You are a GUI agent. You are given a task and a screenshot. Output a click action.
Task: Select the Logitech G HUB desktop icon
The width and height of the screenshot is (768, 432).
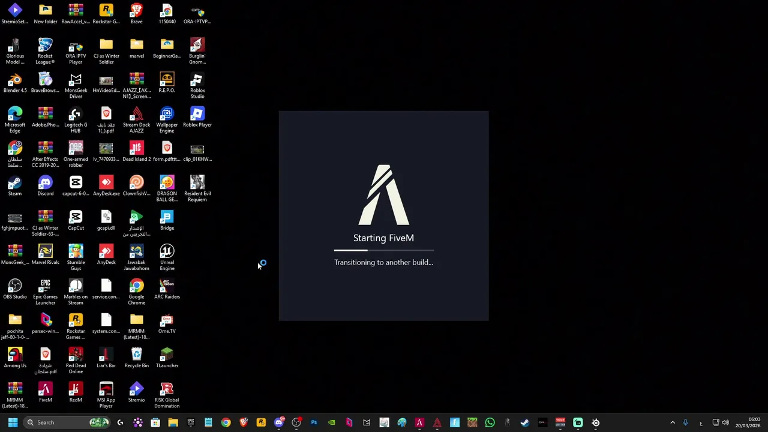pos(76,120)
